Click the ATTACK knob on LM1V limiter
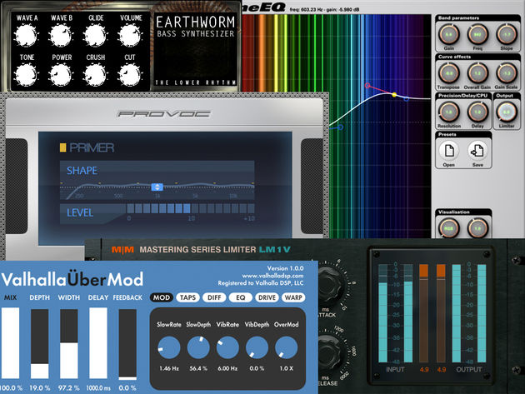This screenshot has height=394, width=525. click(x=331, y=284)
